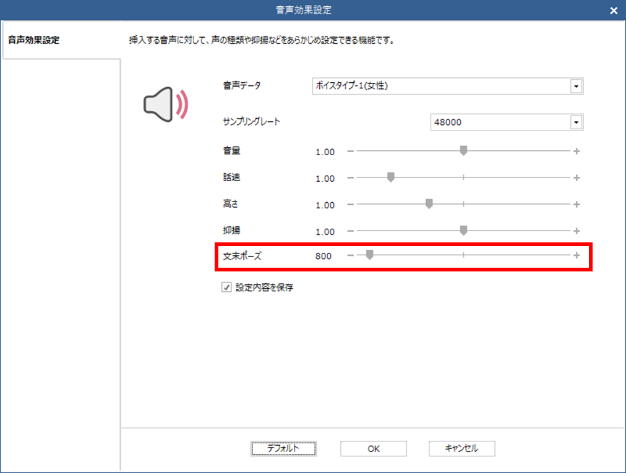Viewport: 626px width, 473px height.
Task: Click the 話速 value 1.00
Action: click(325, 179)
